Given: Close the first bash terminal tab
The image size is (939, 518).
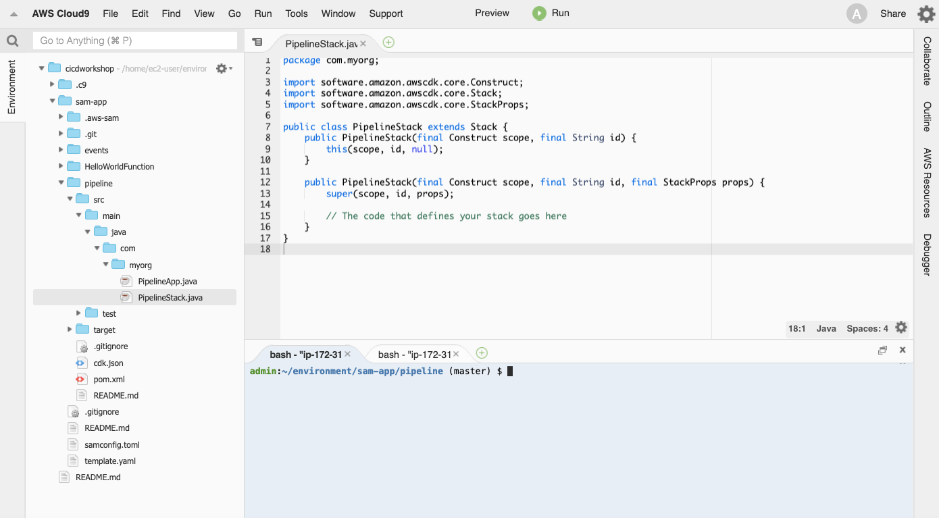Looking at the screenshot, I should pyautogui.click(x=347, y=354).
